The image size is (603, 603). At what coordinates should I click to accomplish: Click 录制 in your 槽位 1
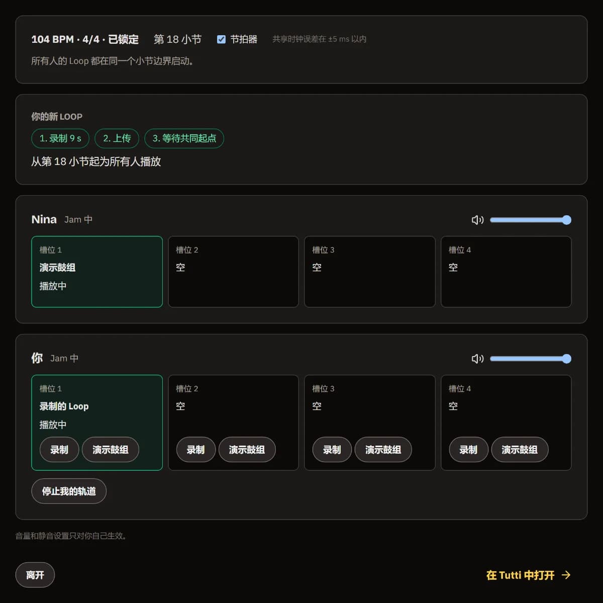59,450
